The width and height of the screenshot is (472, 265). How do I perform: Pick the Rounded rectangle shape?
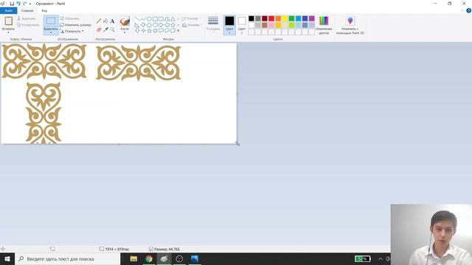point(161,19)
